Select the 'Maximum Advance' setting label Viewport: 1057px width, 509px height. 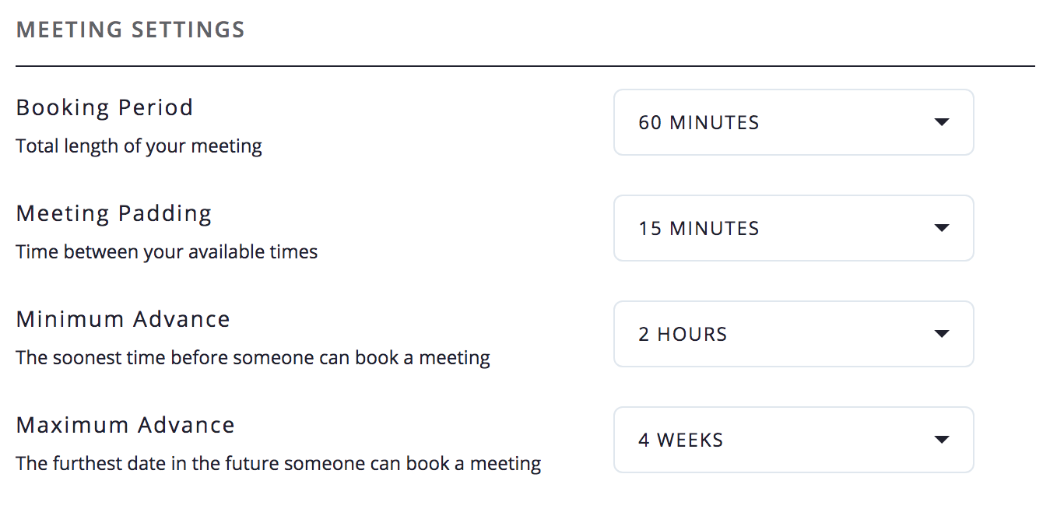pyautogui.click(x=125, y=425)
